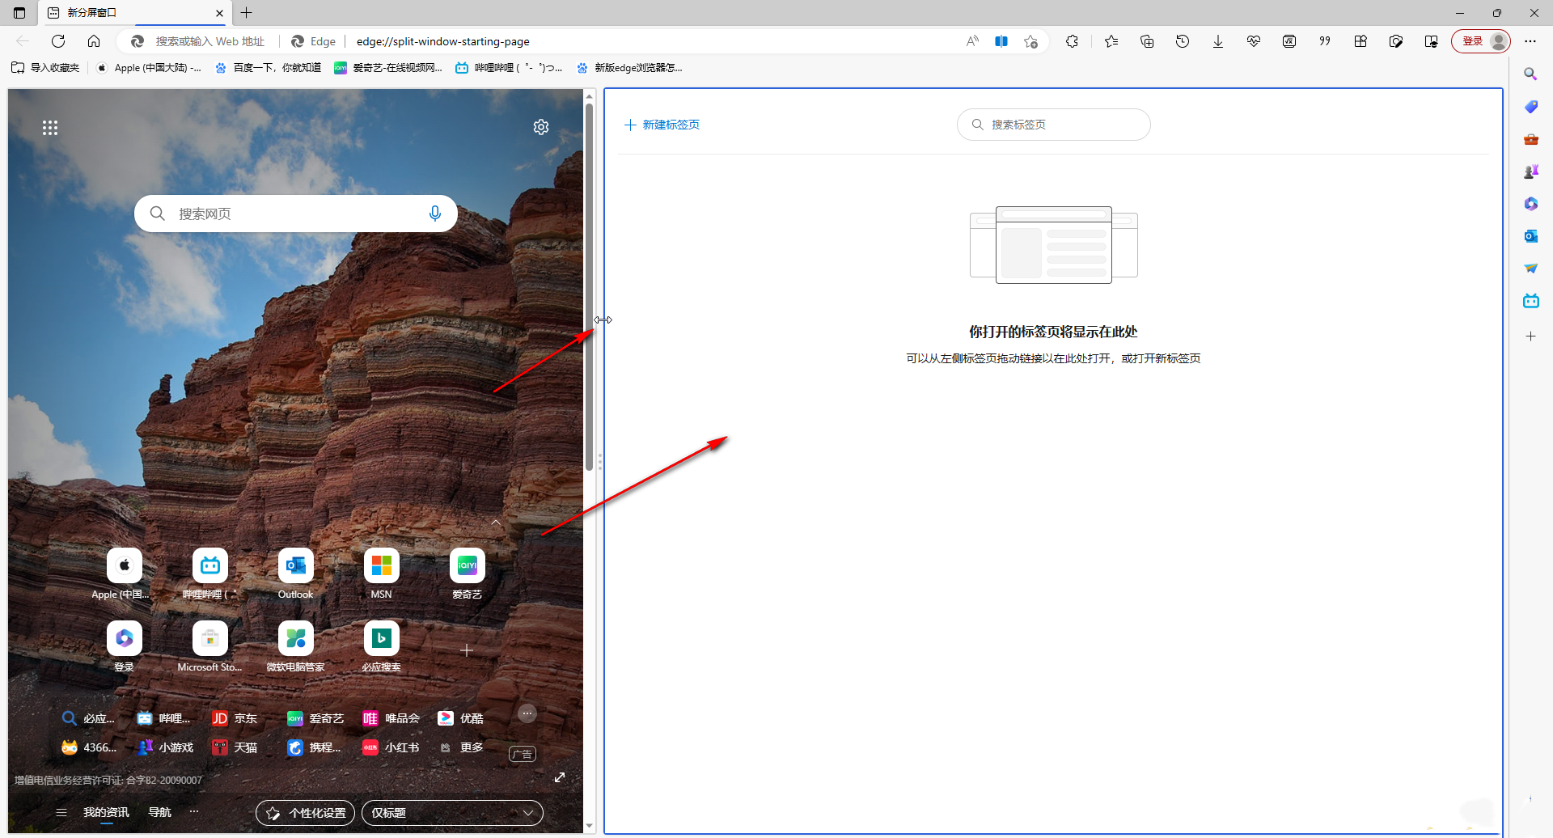Screen dimensions: 1553x838
Task: Open 小红书 navigation link
Action: pos(391,747)
